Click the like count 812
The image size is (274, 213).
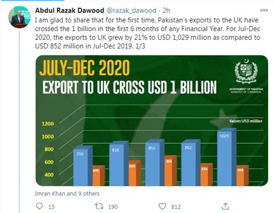(176, 207)
